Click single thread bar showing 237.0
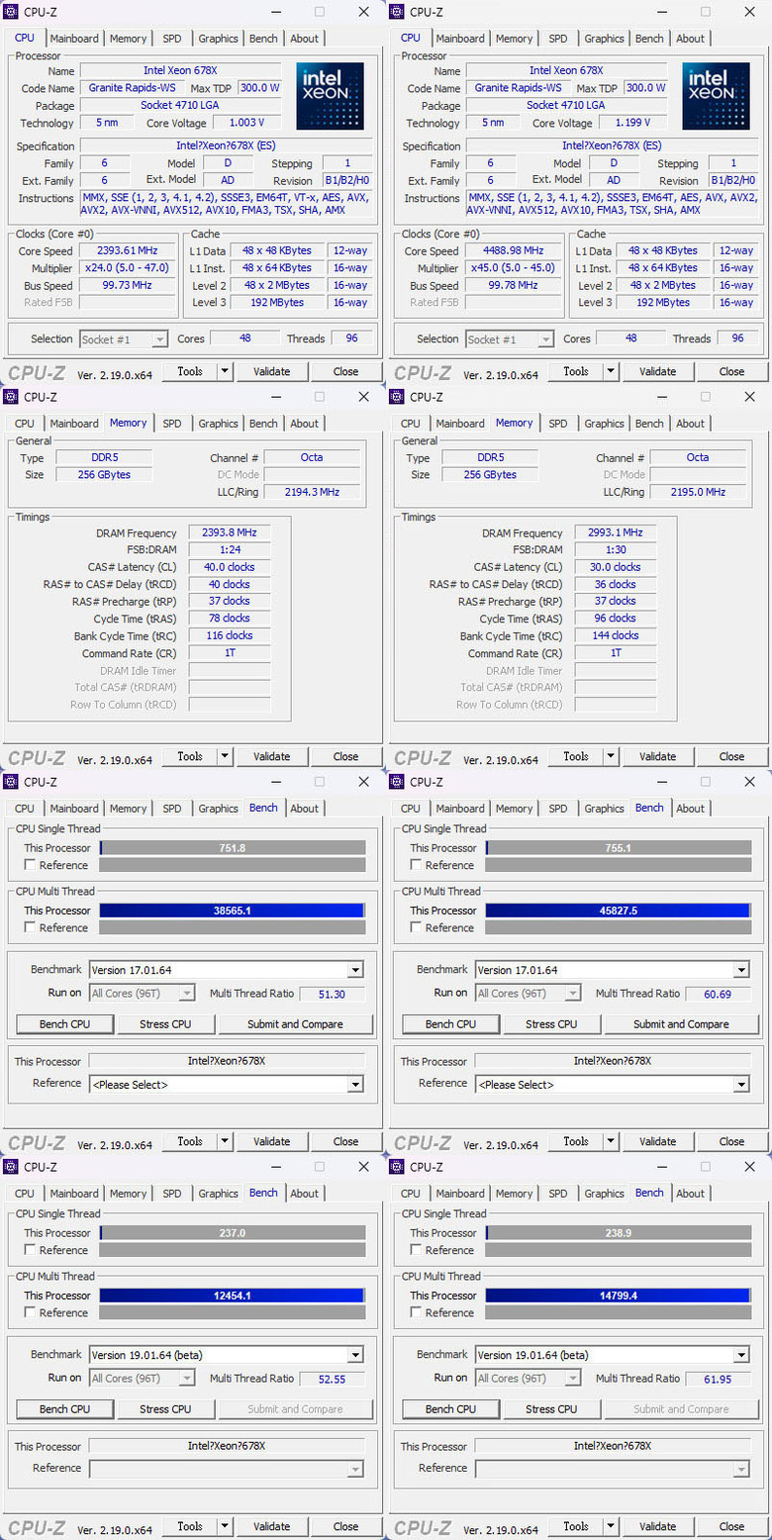772x1540 pixels. click(x=232, y=1233)
